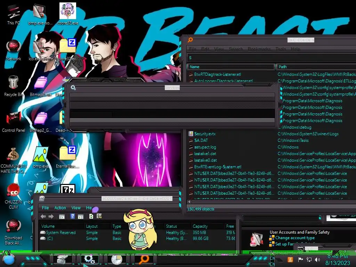Select EtwRTDiagtrack-Listener.etl in Everything results
The height and width of the screenshot is (267, 356).
tap(218, 74)
